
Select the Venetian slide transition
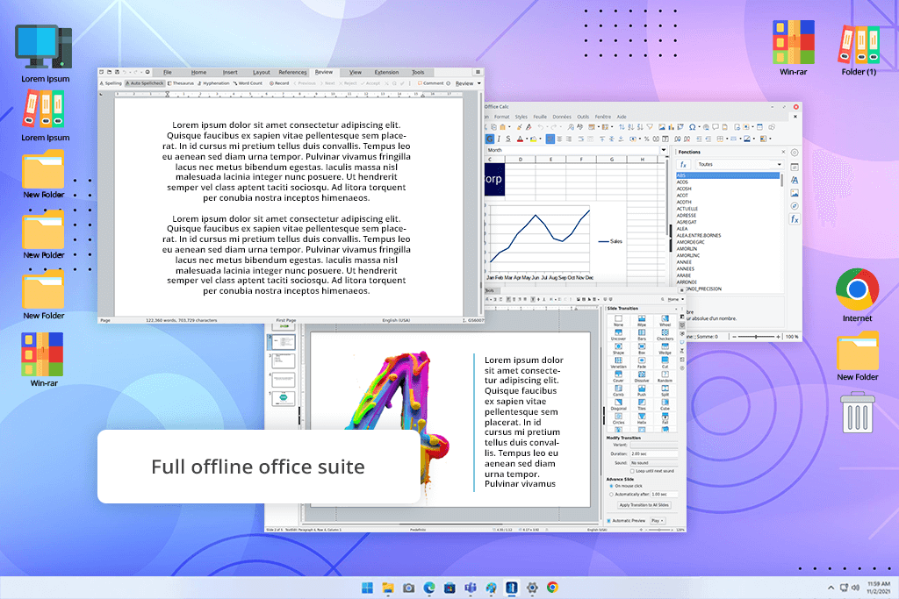618,362
